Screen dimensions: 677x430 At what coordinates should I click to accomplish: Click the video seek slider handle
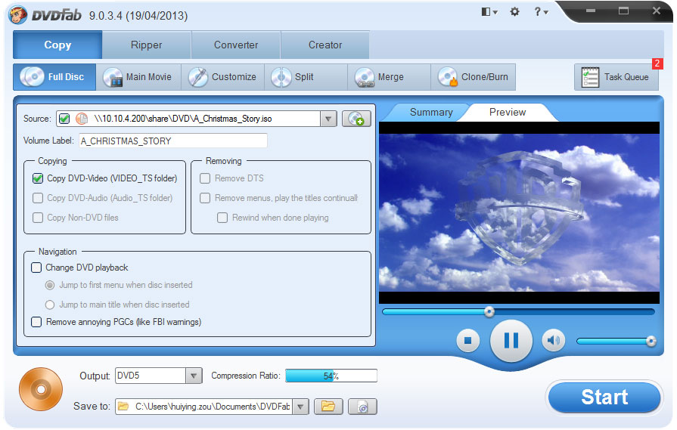tap(489, 311)
